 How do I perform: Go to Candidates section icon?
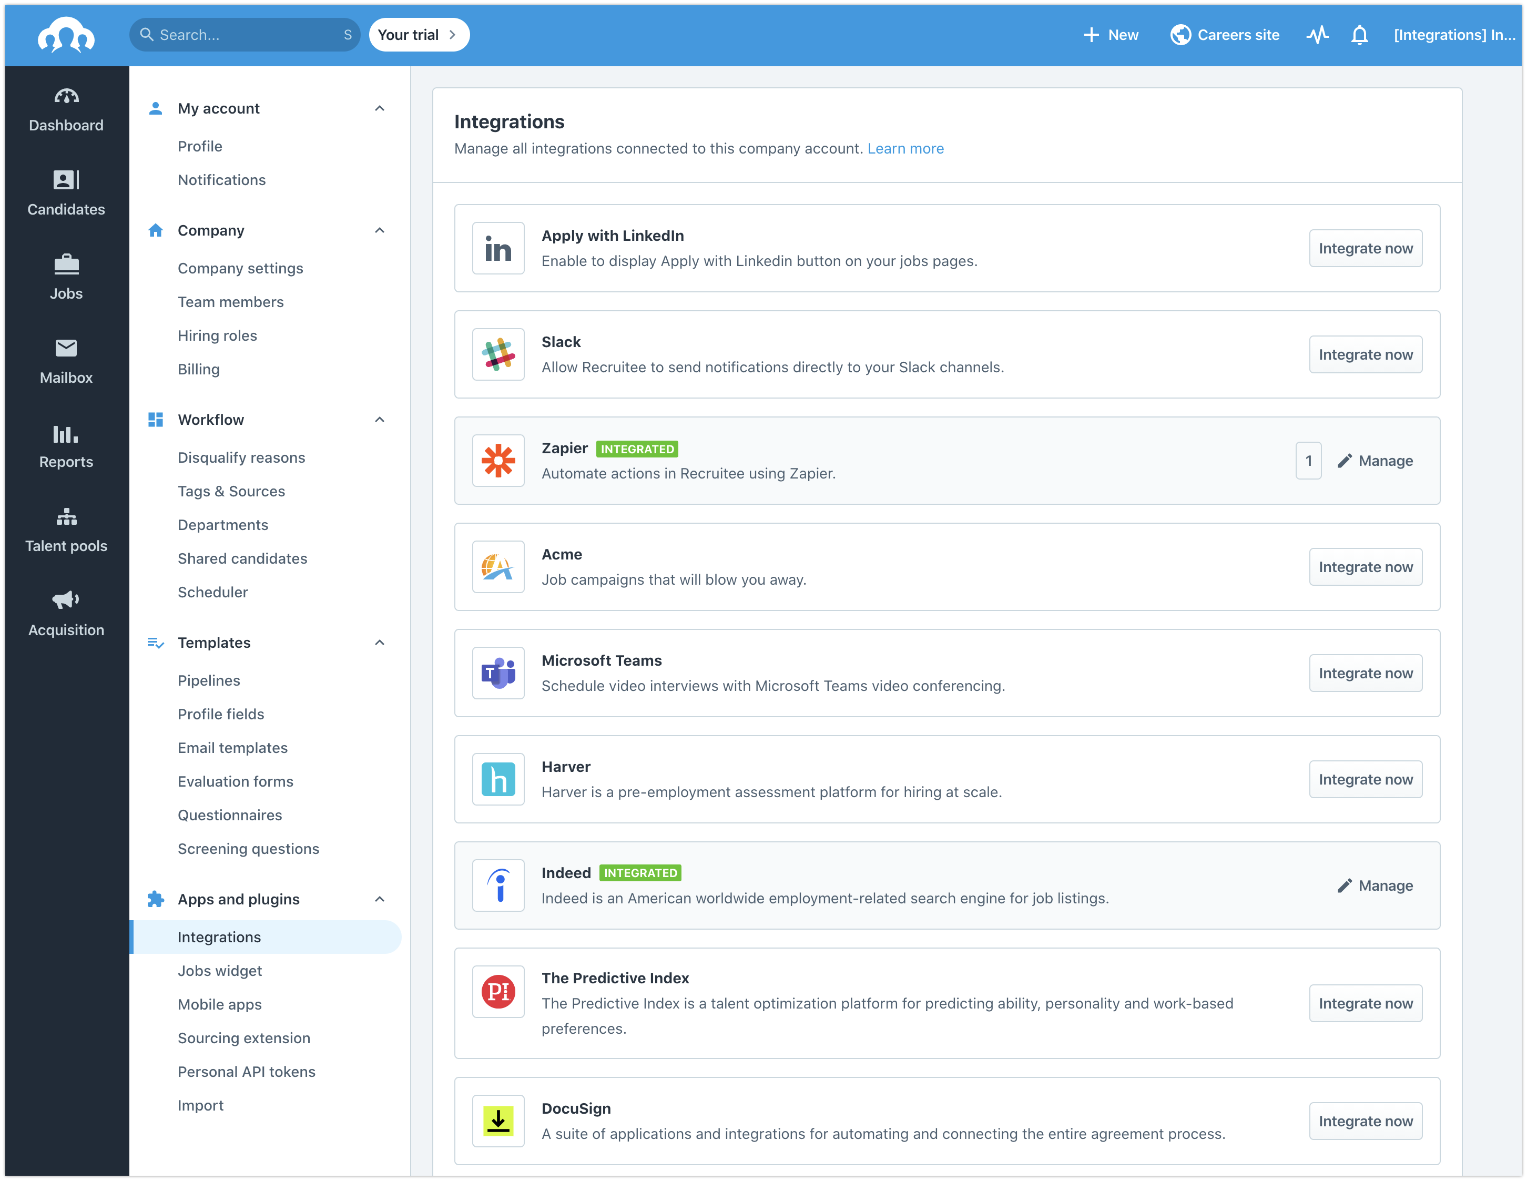coord(66,180)
